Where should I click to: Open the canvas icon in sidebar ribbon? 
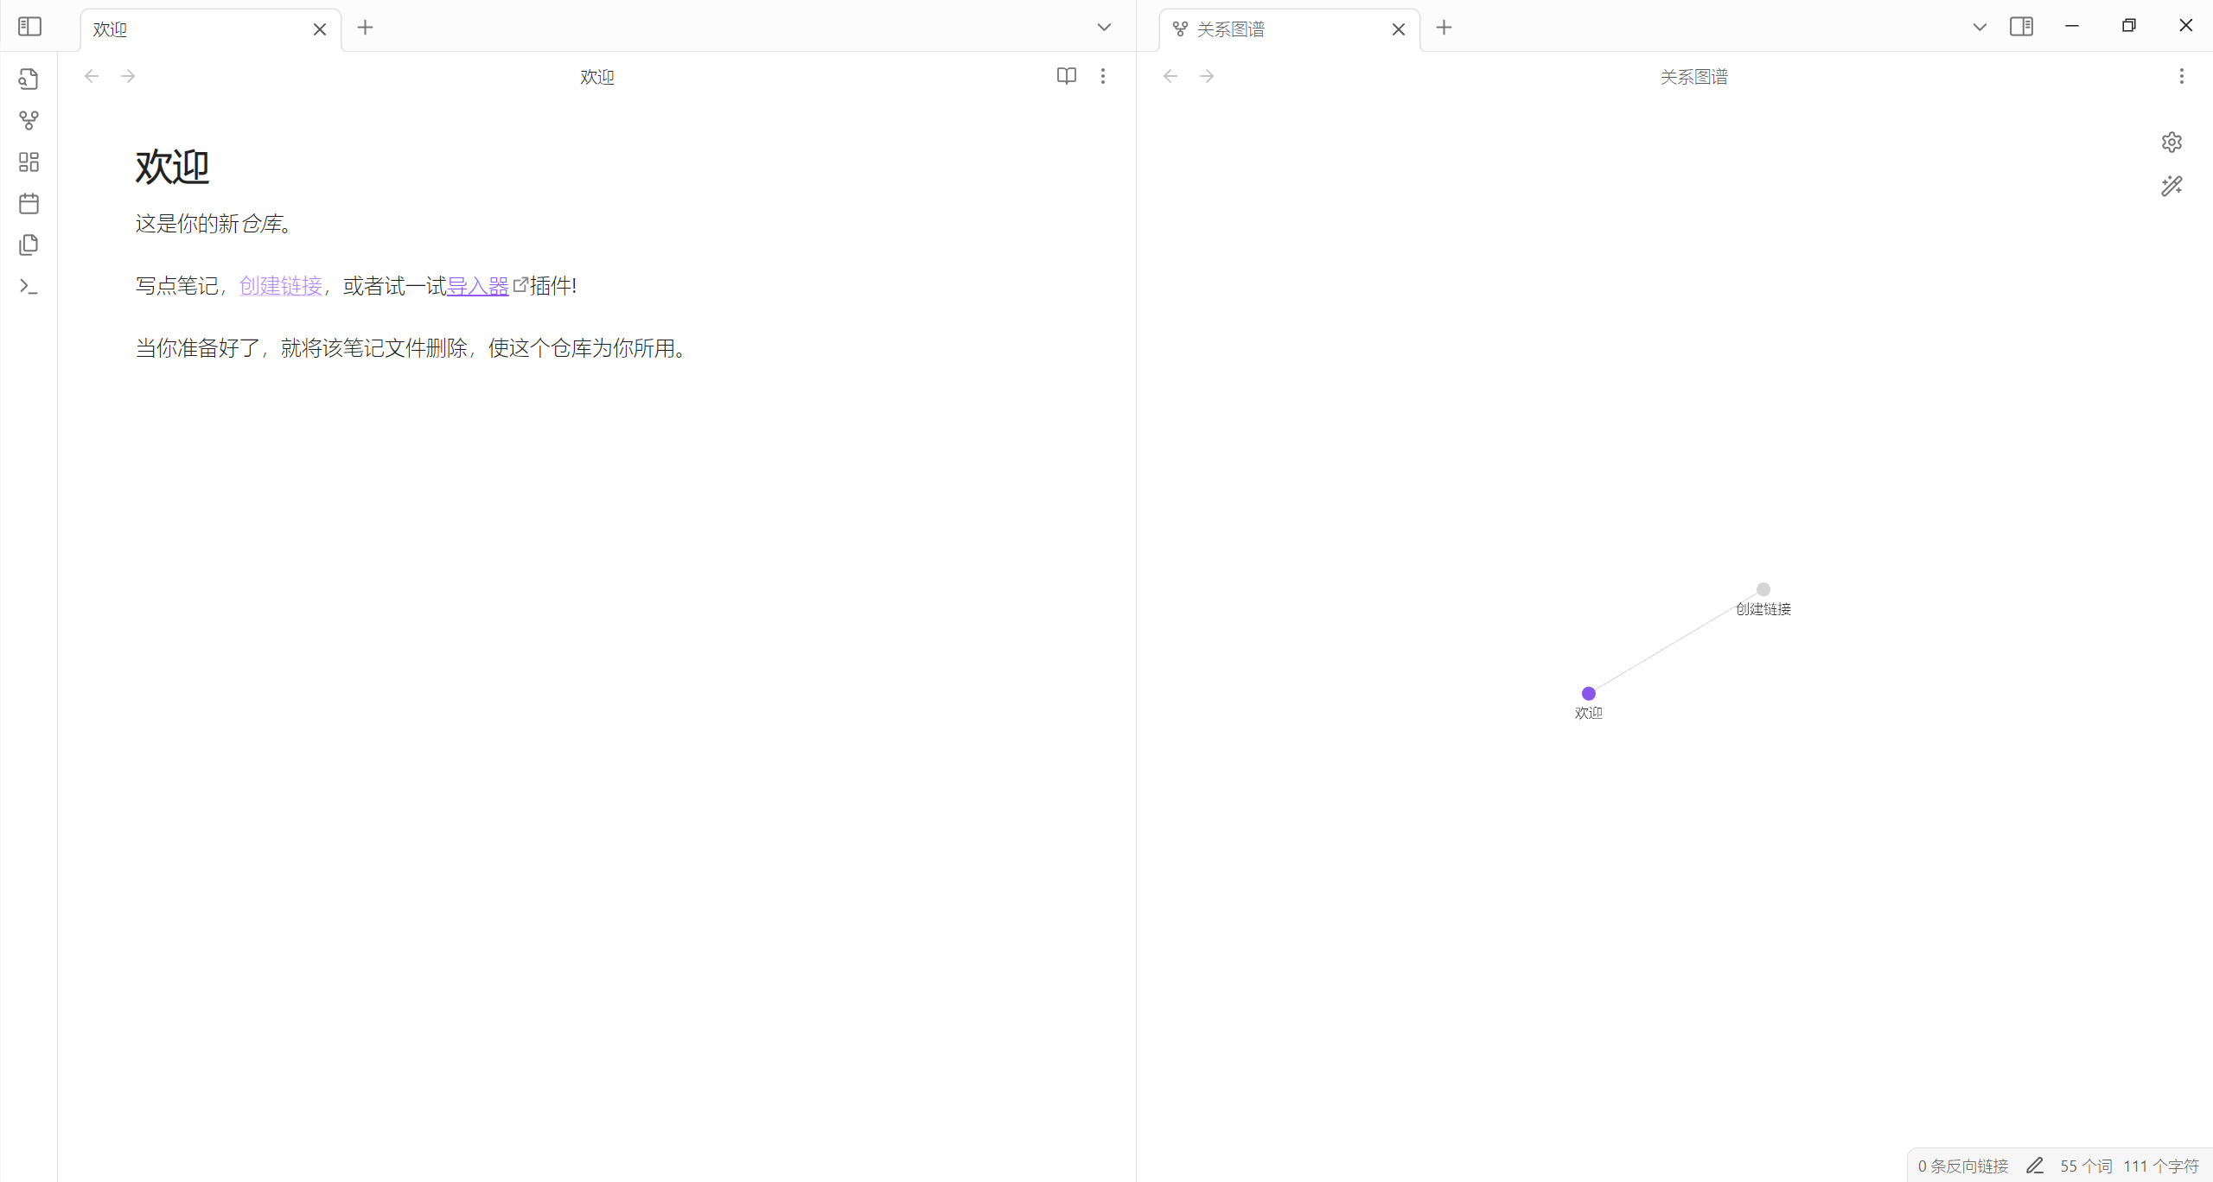(x=29, y=162)
